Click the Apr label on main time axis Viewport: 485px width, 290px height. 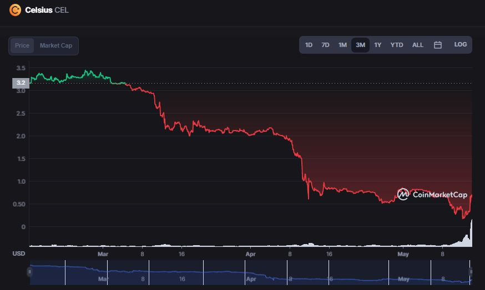[250, 254]
